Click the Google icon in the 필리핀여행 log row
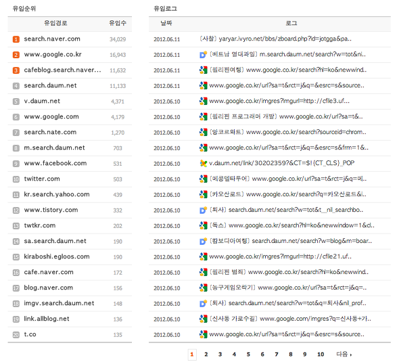The image size is (399, 364). pos(203,70)
